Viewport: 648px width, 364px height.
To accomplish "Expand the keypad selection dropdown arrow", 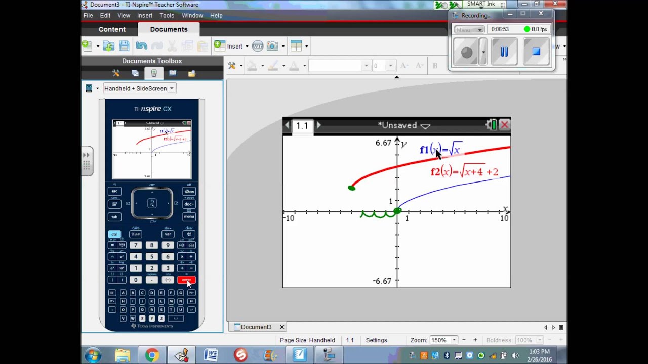I will click(97, 88).
